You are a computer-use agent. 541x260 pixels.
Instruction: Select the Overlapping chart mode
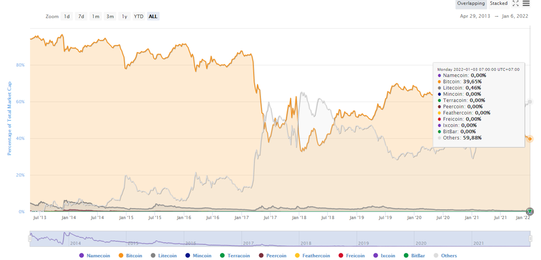pos(471,4)
